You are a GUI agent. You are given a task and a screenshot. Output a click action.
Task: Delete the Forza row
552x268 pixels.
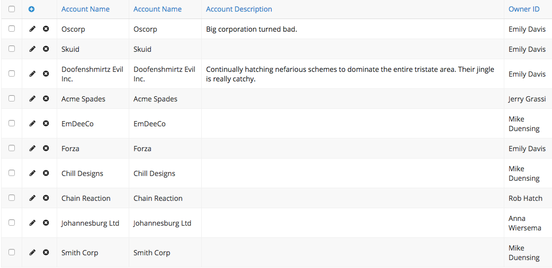[x=46, y=148]
